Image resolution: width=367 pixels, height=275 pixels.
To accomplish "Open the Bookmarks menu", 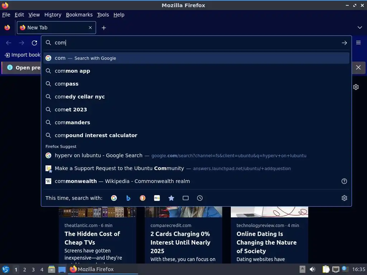I will [79, 15].
